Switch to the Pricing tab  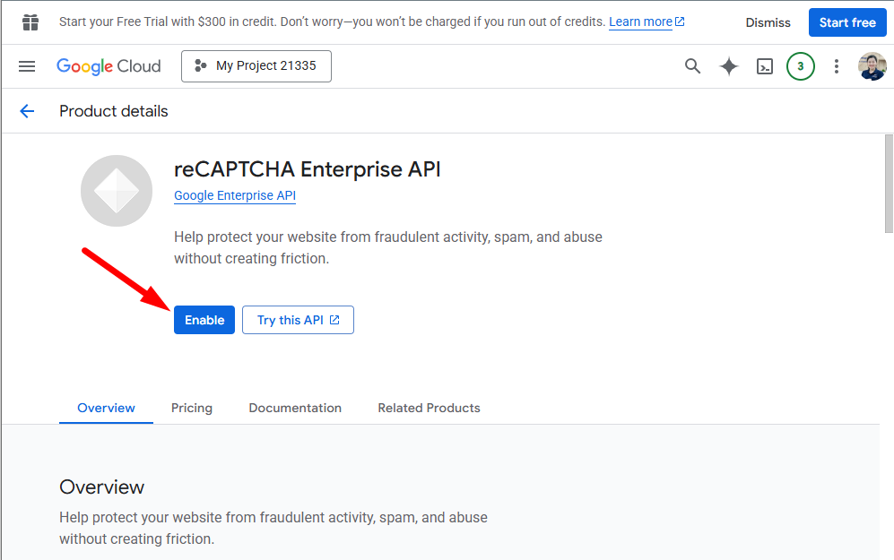[x=192, y=408]
